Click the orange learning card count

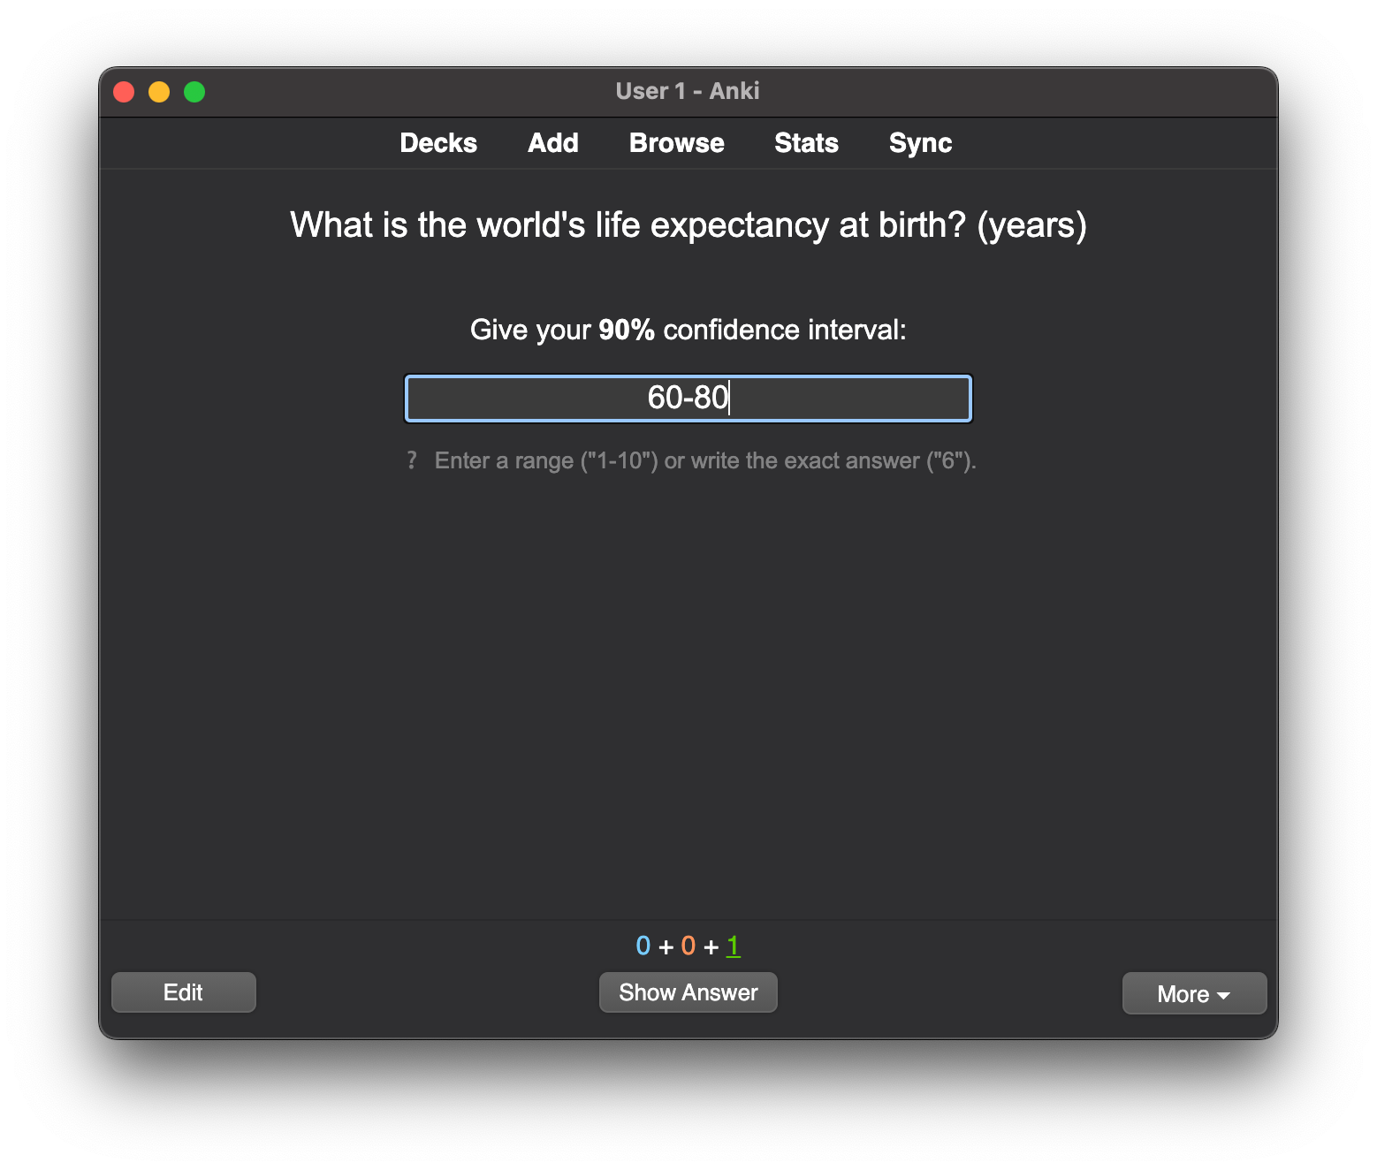pos(688,946)
